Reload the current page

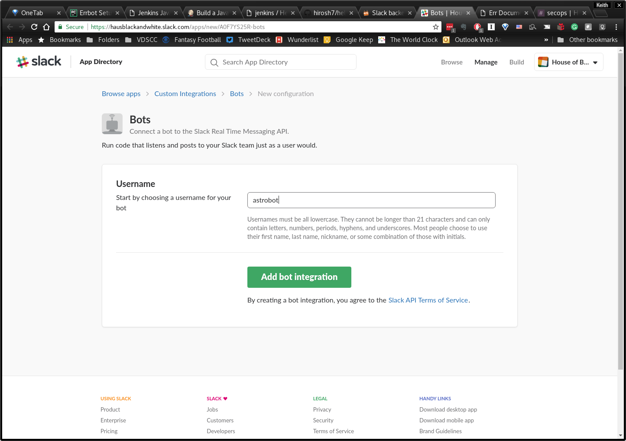[34, 27]
